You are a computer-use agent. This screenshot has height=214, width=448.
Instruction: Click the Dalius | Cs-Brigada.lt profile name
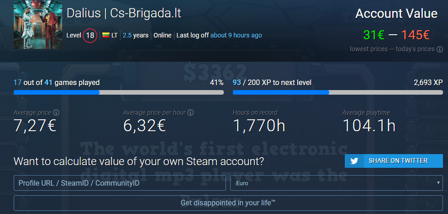tap(124, 13)
